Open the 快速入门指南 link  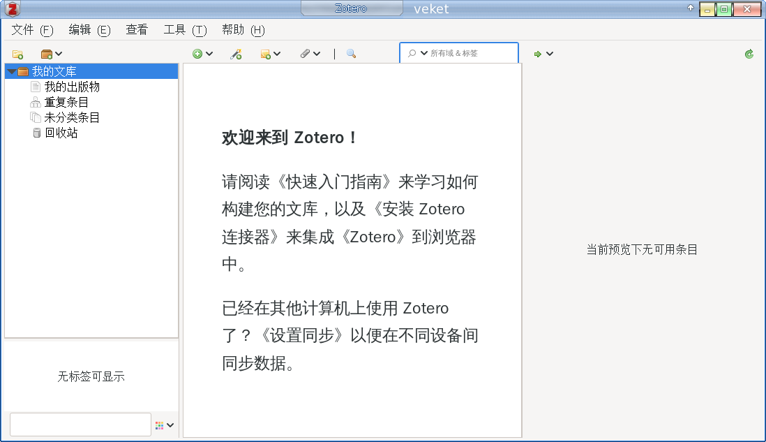(333, 182)
